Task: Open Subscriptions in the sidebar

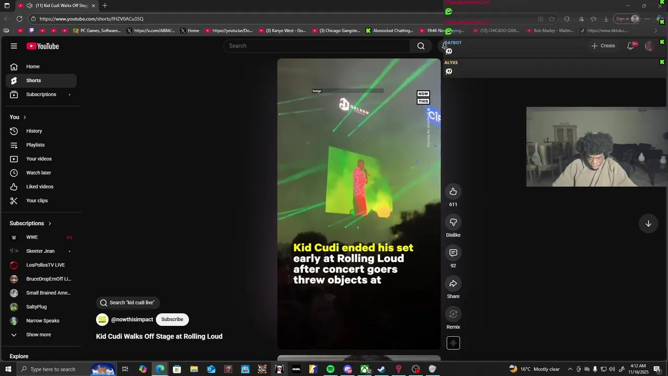Action: 41,95
